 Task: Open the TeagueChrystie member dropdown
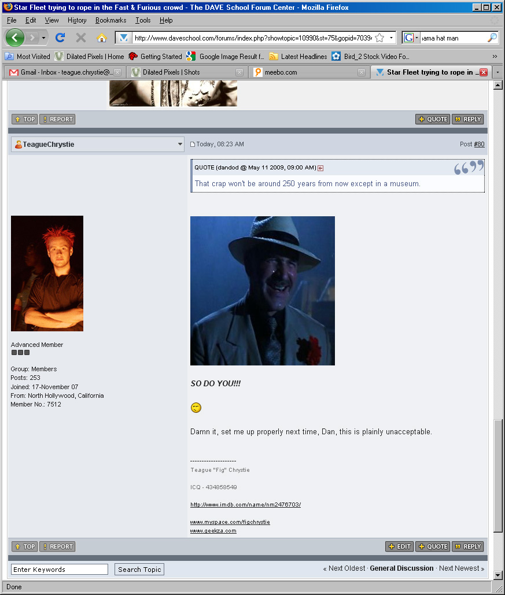(98, 144)
